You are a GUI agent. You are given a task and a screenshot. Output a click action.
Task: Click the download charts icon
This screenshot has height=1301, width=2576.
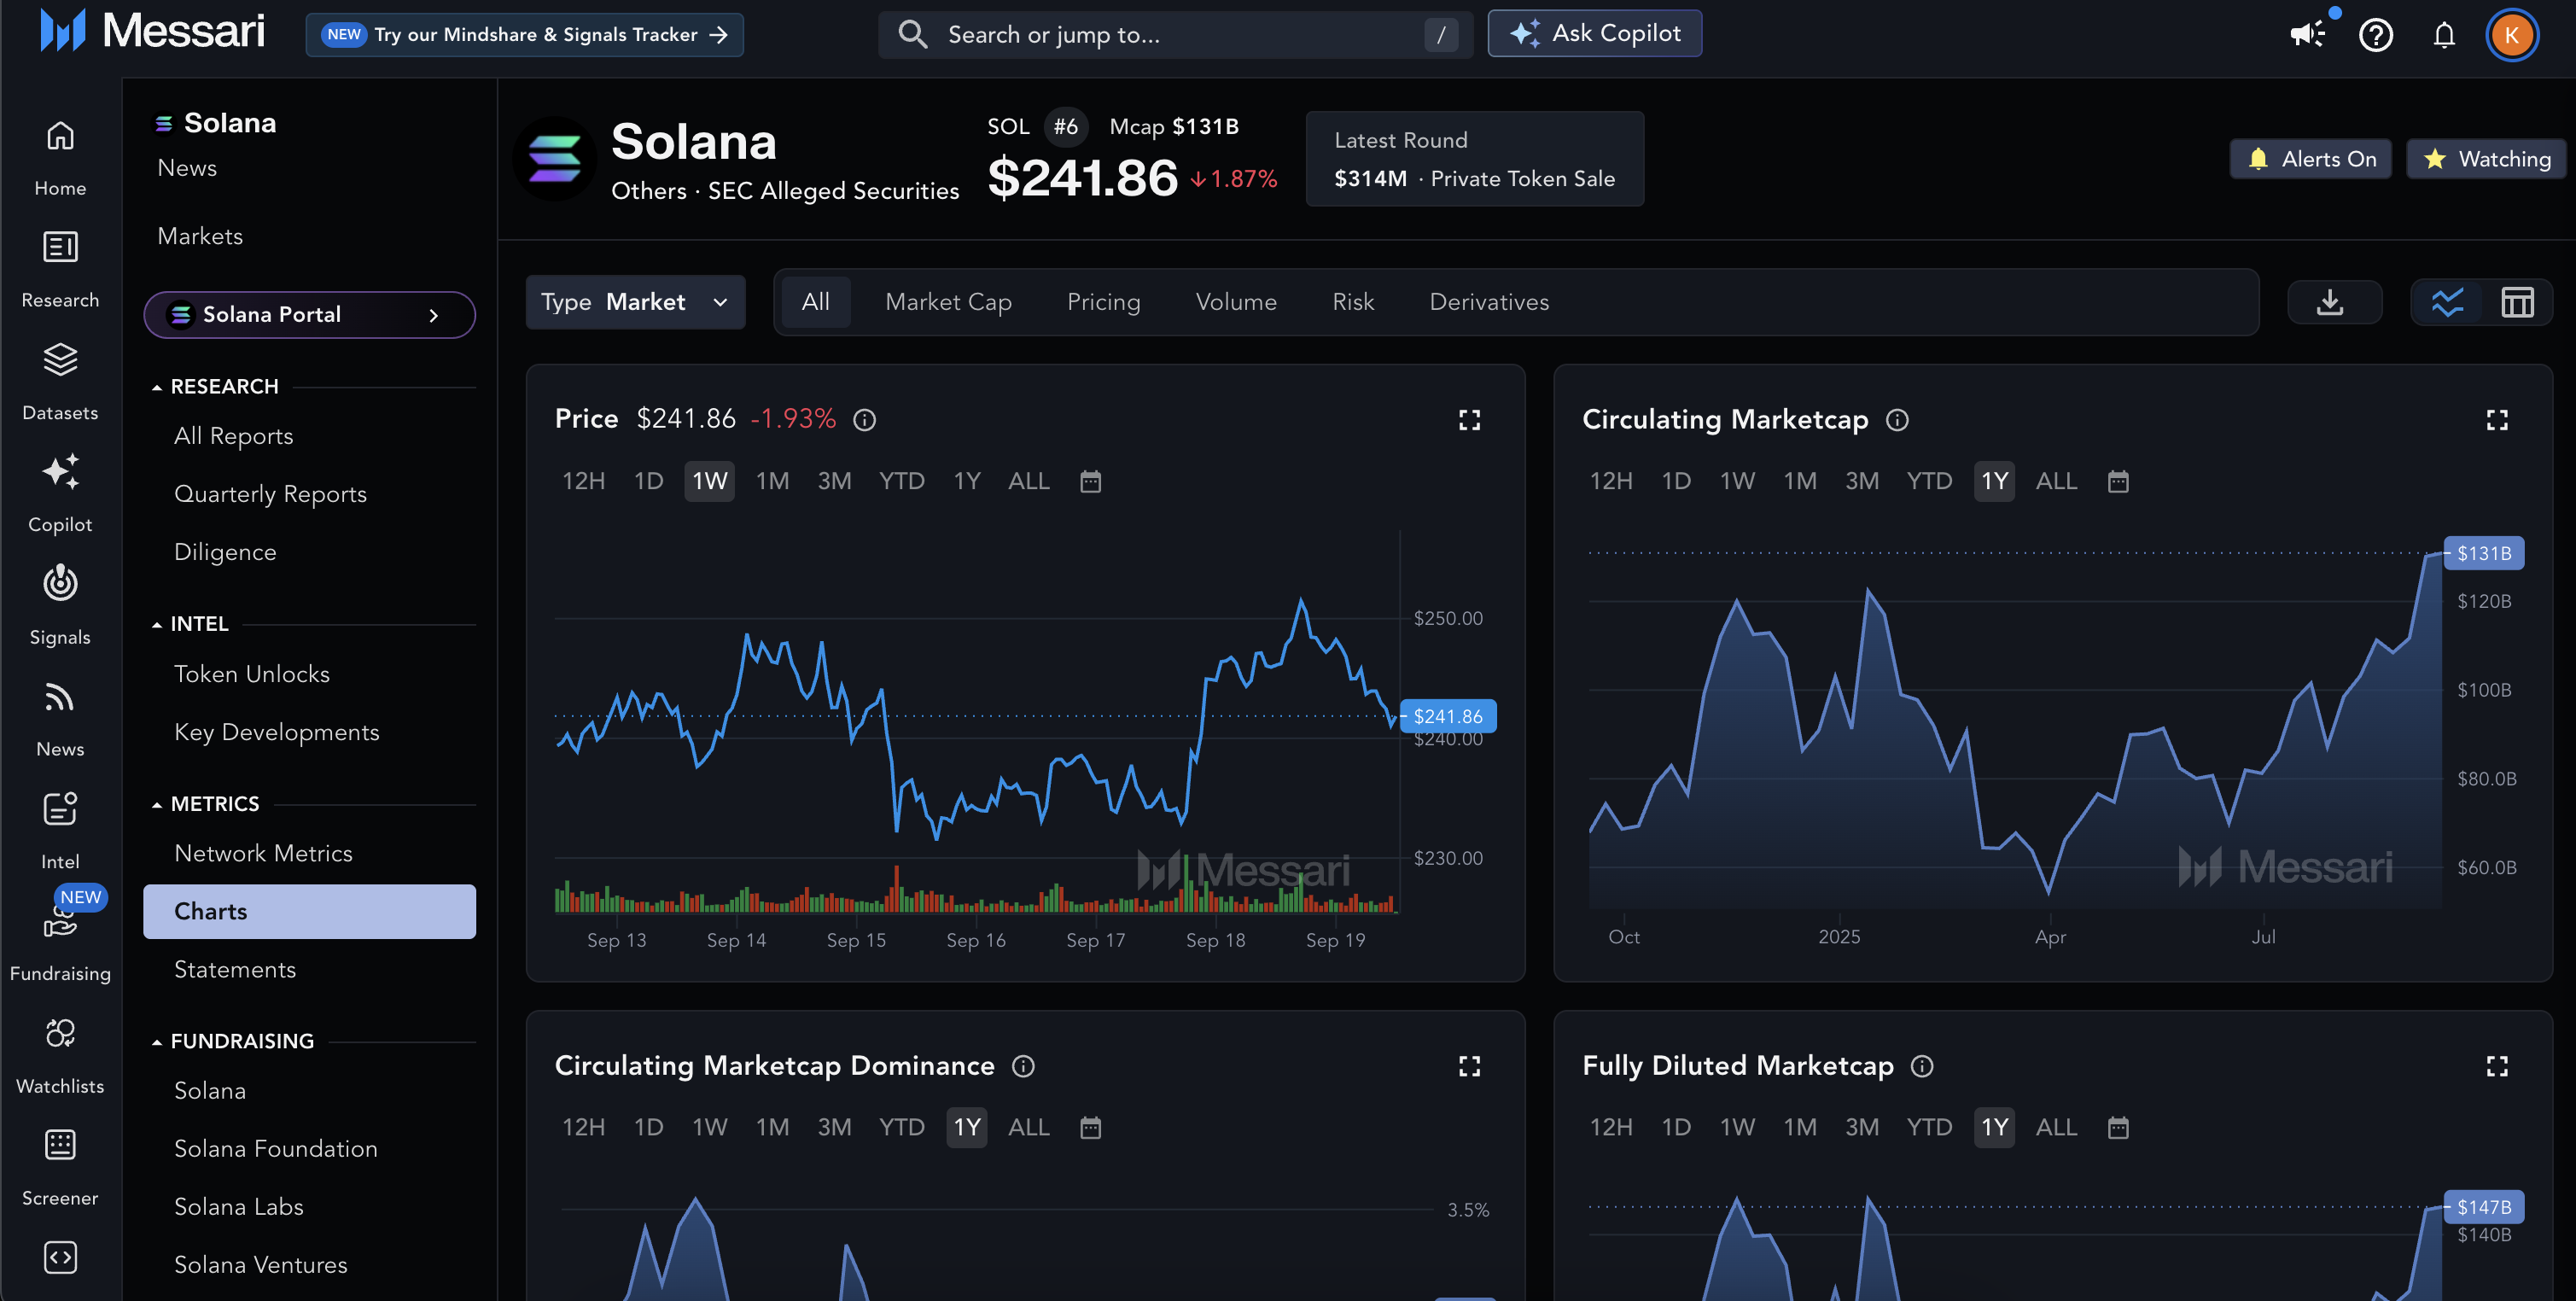(x=2331, y=302)
